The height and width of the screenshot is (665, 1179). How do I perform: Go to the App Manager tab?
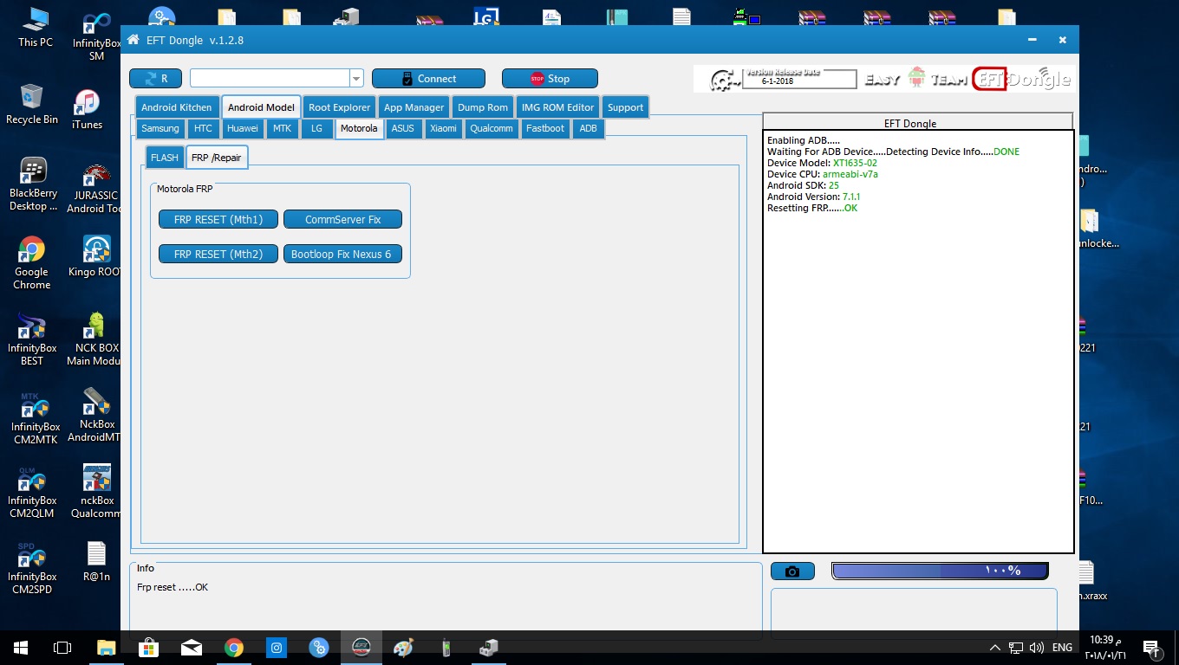coord(414,107)
